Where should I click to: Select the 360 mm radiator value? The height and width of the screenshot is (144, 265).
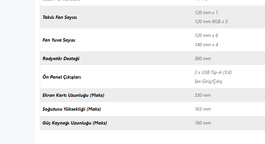coord(203,58)
